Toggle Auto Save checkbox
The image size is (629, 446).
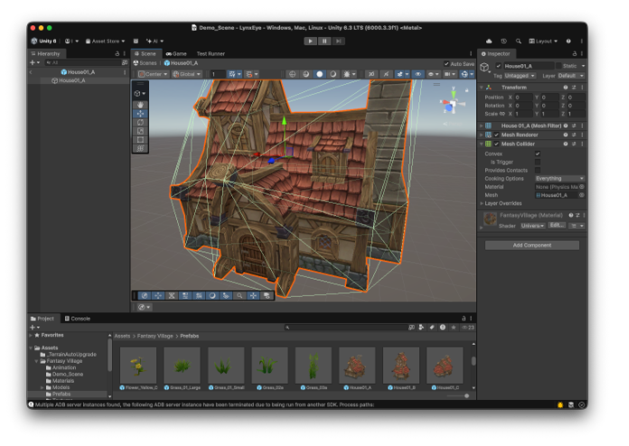point(446,64)
